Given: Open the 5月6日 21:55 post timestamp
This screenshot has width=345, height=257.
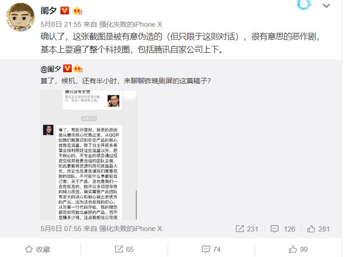Looking at the screenshot, I should (x=61, y=25).
